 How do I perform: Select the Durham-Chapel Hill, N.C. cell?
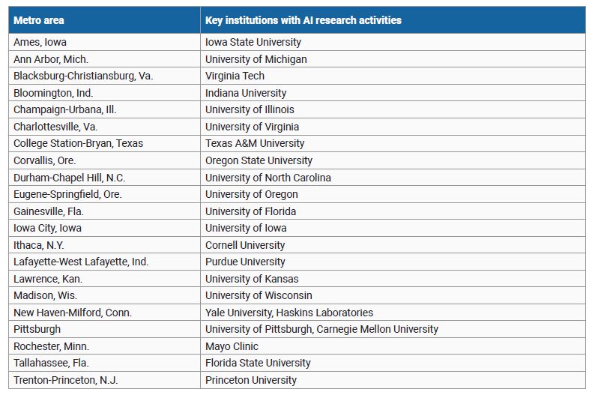click(x=69, y=178)
